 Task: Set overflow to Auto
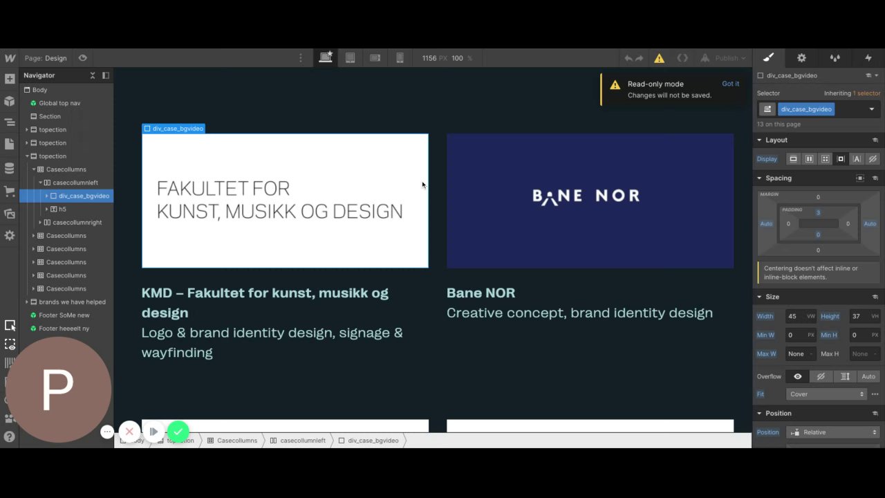coord(868,376)
